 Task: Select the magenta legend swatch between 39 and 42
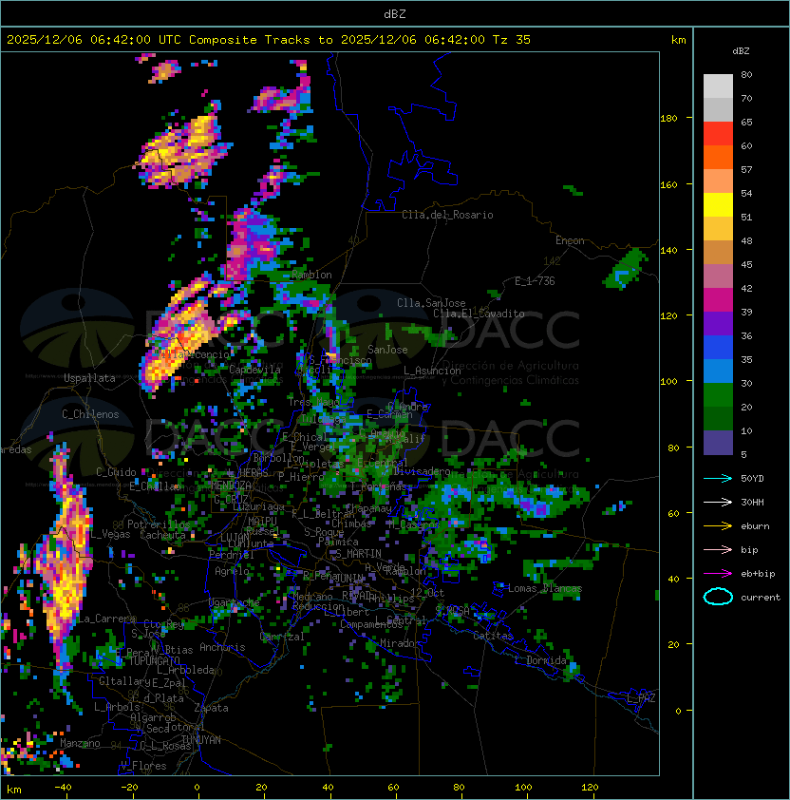718,300
